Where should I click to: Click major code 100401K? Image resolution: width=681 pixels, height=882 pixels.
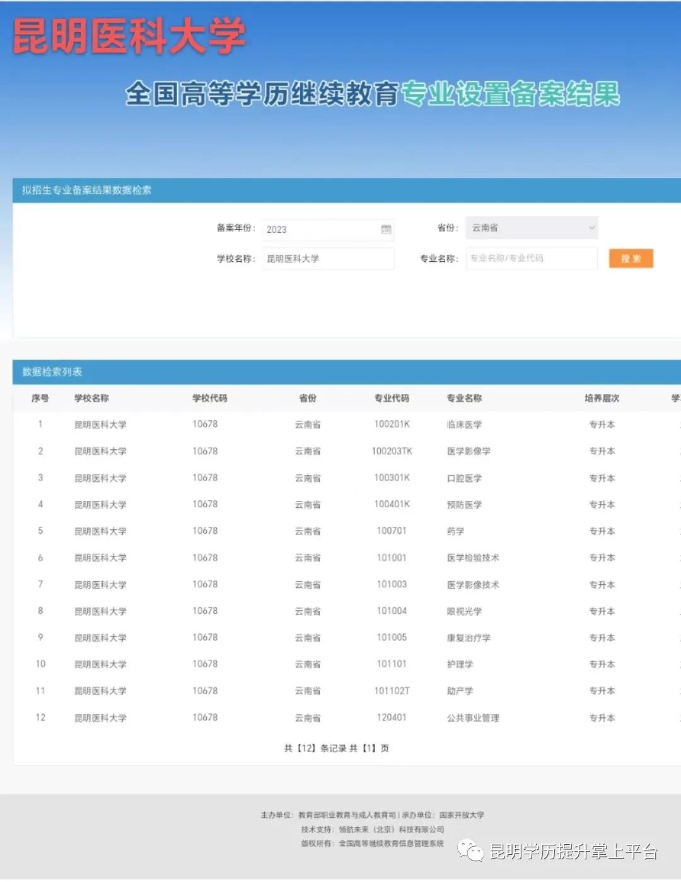tap(392, 504)
